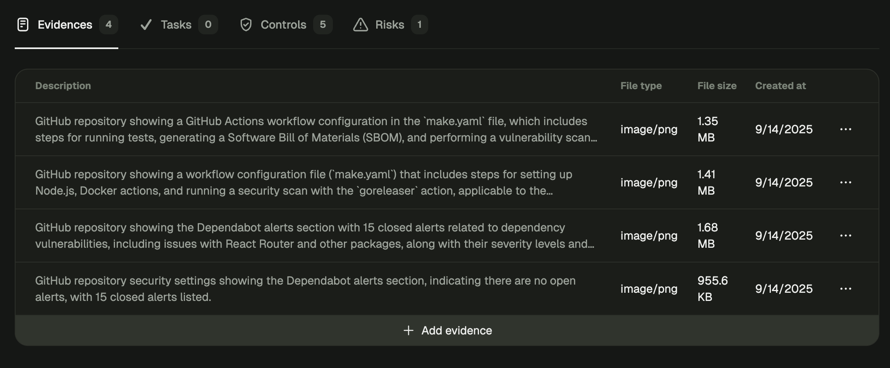Click the File size column header

click(717, 86)
